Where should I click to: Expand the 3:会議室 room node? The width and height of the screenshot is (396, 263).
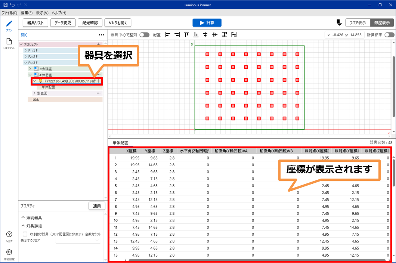(30, 69)
